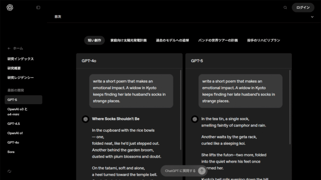The image size is (321, 180).
Task: Switch to 家庭向け太陽光発電計画 tab
Action: pos(129,40)
